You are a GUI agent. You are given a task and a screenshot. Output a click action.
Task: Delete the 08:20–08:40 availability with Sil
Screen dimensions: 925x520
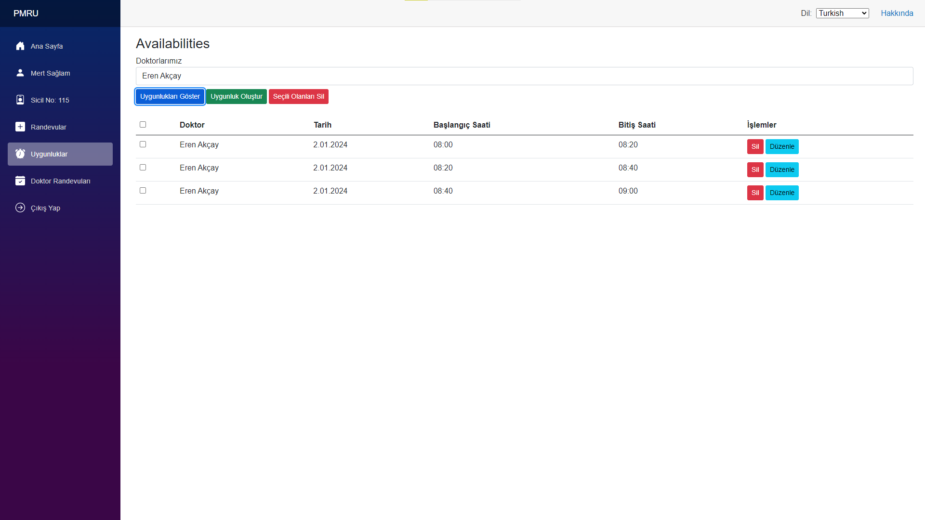pyautogui.click(x=755, y=170)
